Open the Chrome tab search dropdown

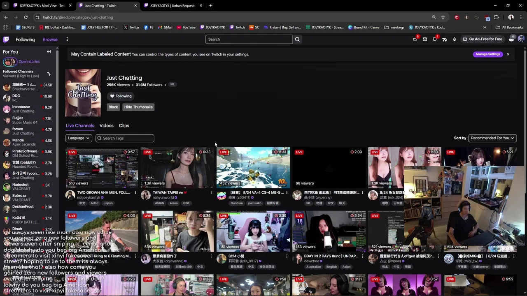(5, 5)
